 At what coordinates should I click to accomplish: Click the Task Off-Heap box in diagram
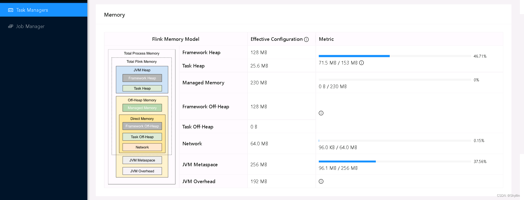pos(142,137)
